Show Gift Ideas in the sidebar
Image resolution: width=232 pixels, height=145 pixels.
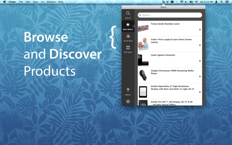pos(128,49)
